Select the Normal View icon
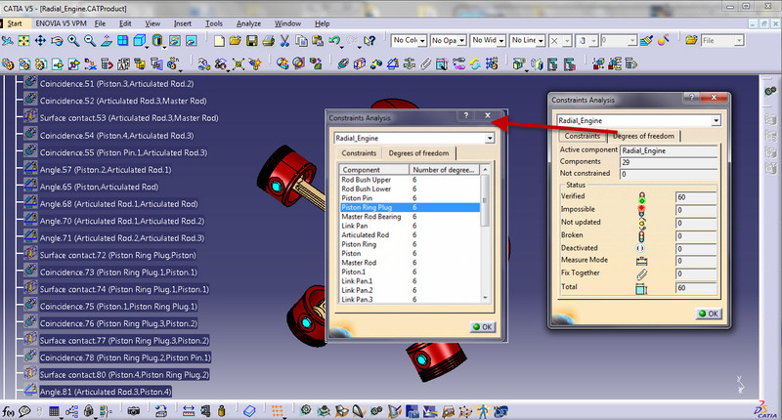This screenshot has width=782, height=420. coord(107,41)
